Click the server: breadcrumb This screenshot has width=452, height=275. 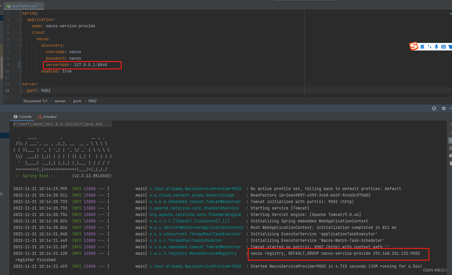coord(60,101)
